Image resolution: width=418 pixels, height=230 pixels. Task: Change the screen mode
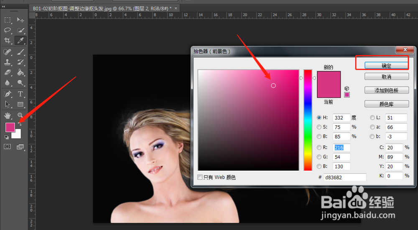(x=20, y=147)
